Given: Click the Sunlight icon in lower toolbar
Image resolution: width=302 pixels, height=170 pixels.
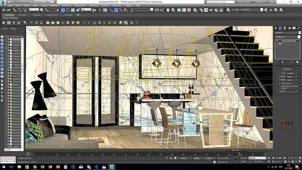Looking at the screenshot, I should tap(73, 23).
